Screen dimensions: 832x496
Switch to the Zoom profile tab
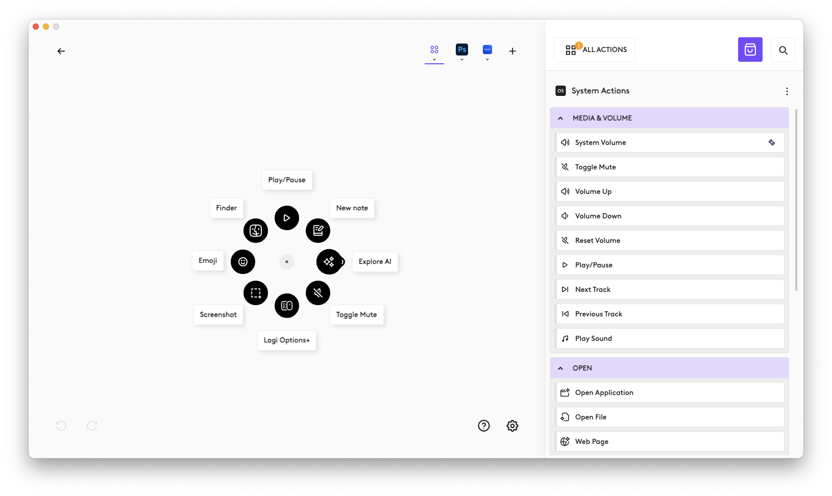487,50
